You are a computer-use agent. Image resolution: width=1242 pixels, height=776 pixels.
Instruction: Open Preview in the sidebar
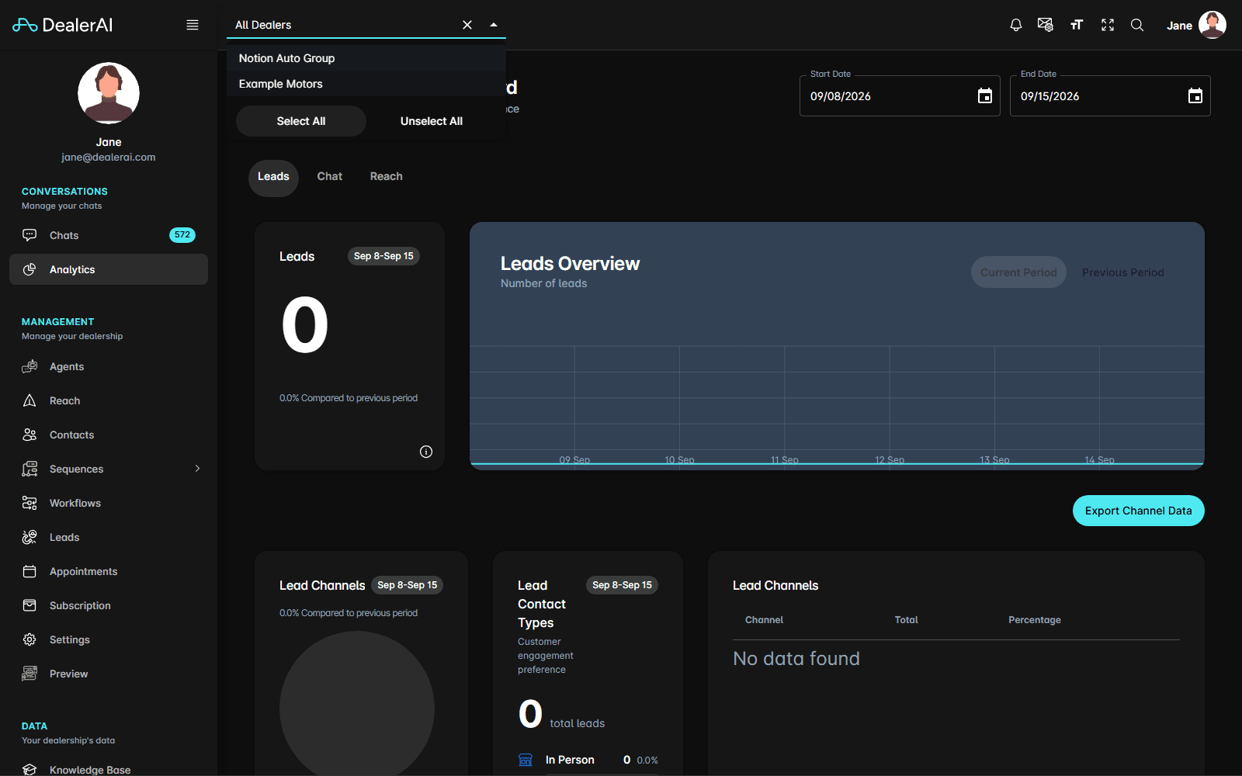click(x=109, y=674)
